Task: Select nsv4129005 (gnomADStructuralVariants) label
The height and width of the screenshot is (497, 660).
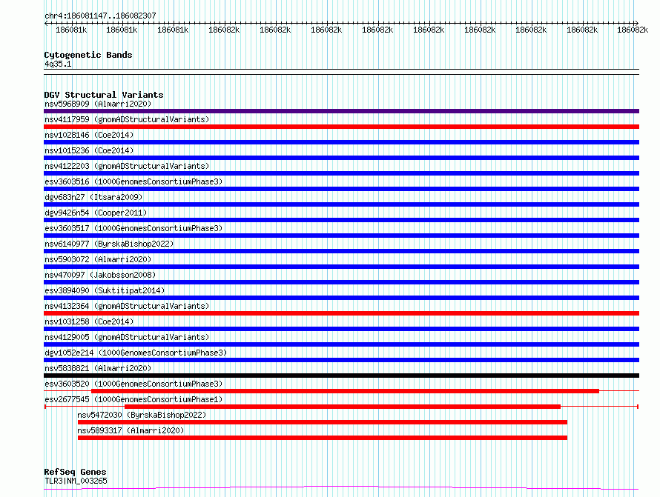Action: pos(127,337)
